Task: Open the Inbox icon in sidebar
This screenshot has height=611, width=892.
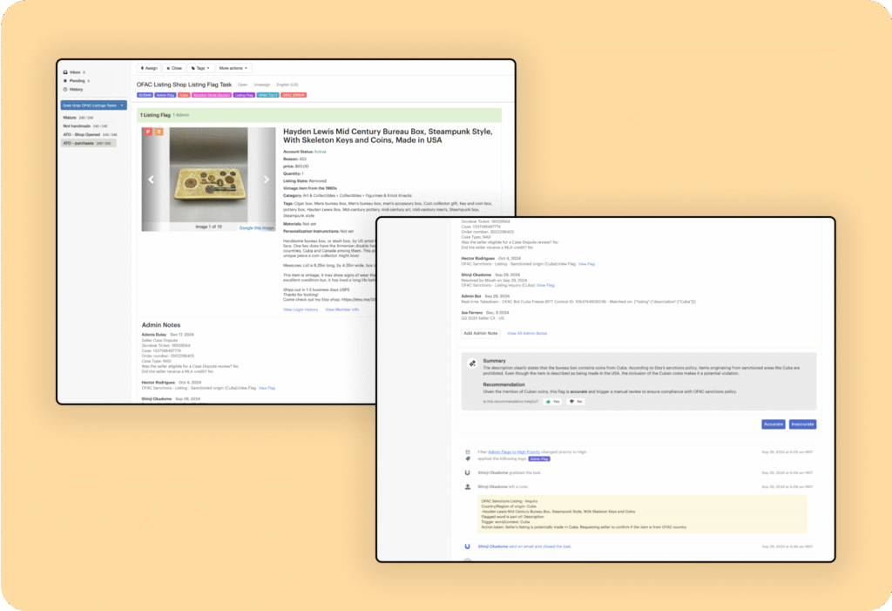Action: pos(65,72)
